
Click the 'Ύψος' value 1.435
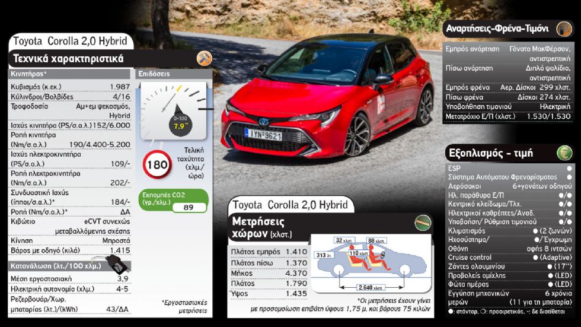[x=296, y=294]
